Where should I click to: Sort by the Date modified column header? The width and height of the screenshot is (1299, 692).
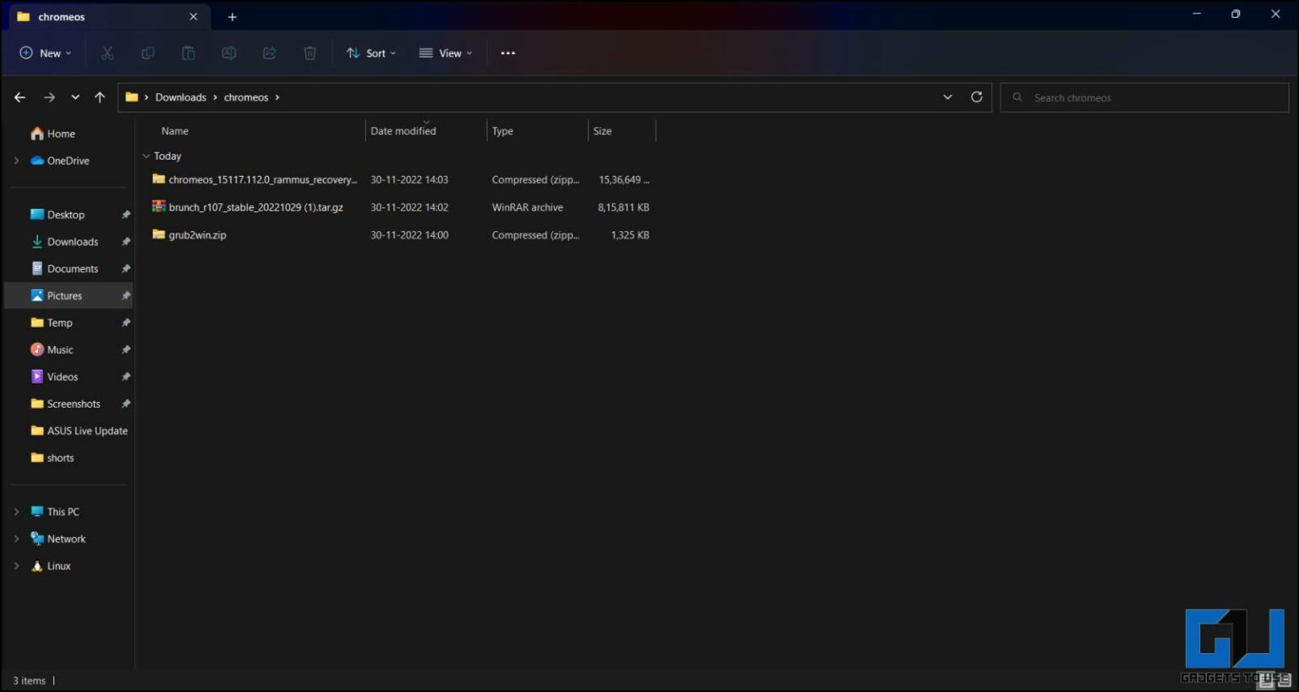click(x=403, y=131)
